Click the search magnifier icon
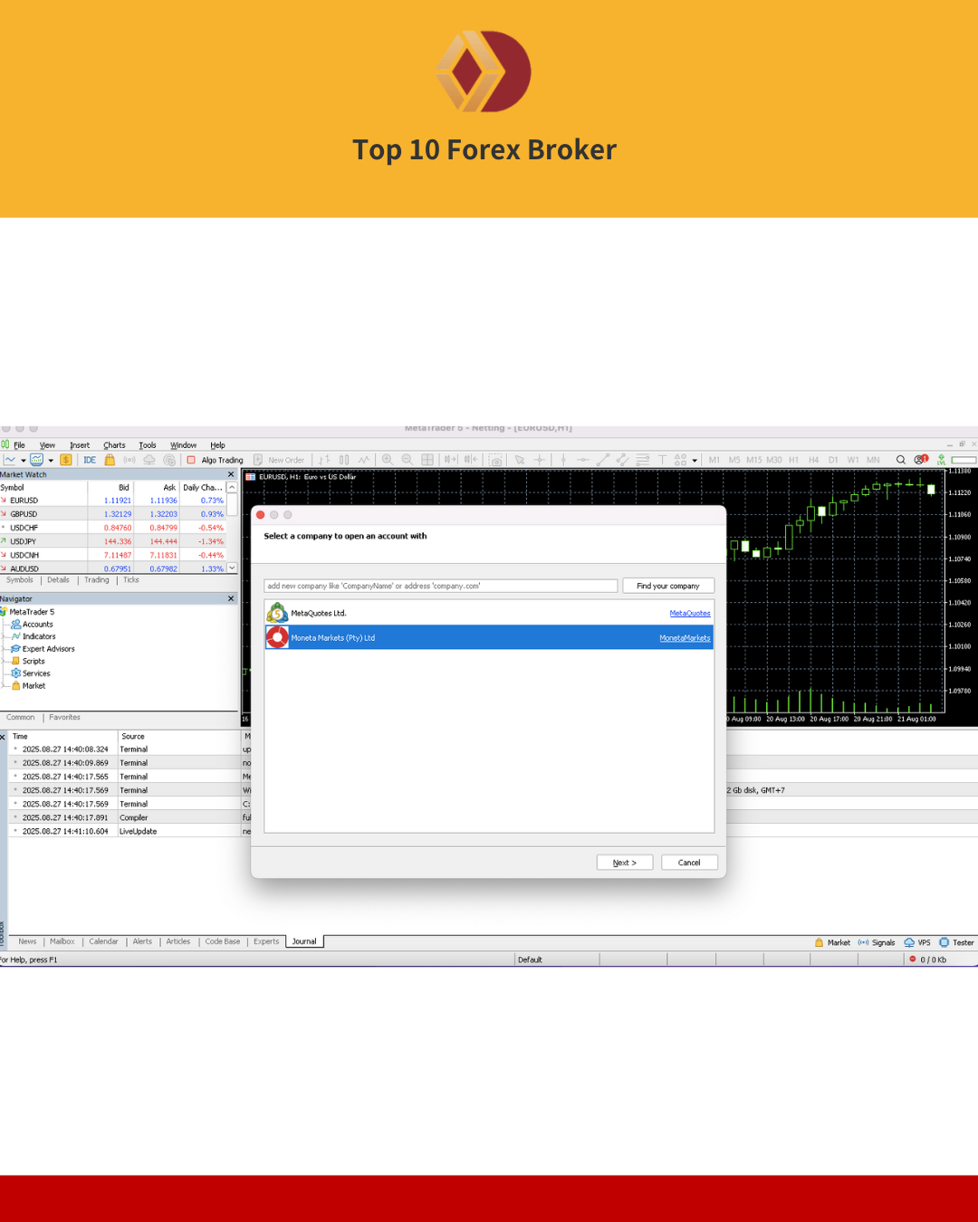 coord(901,460)
